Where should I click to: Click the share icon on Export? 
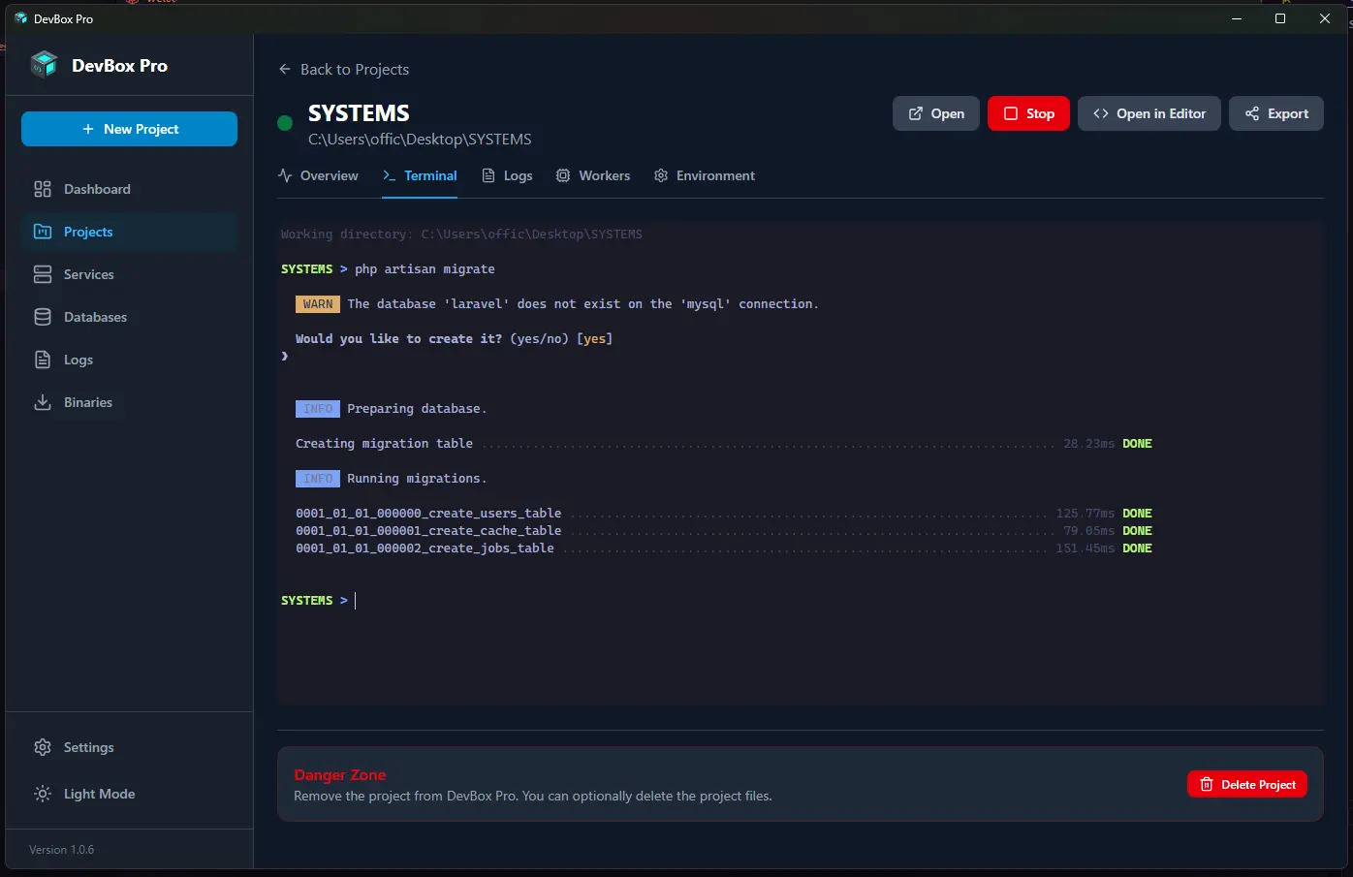pos(1252,113)
